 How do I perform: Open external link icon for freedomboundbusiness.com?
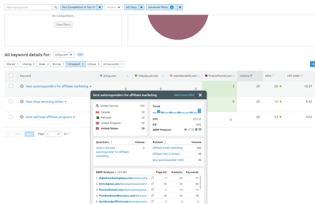[x=153, y=195]
